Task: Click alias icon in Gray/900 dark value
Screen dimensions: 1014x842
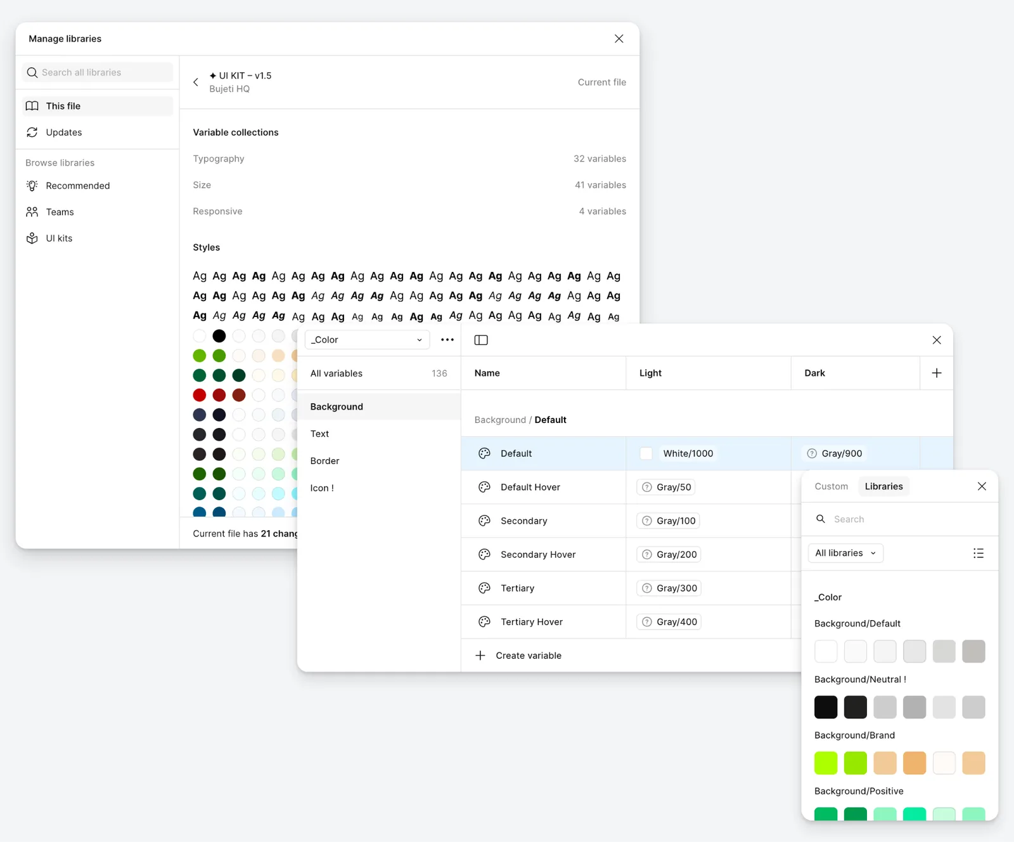Action: click(812, 453)
